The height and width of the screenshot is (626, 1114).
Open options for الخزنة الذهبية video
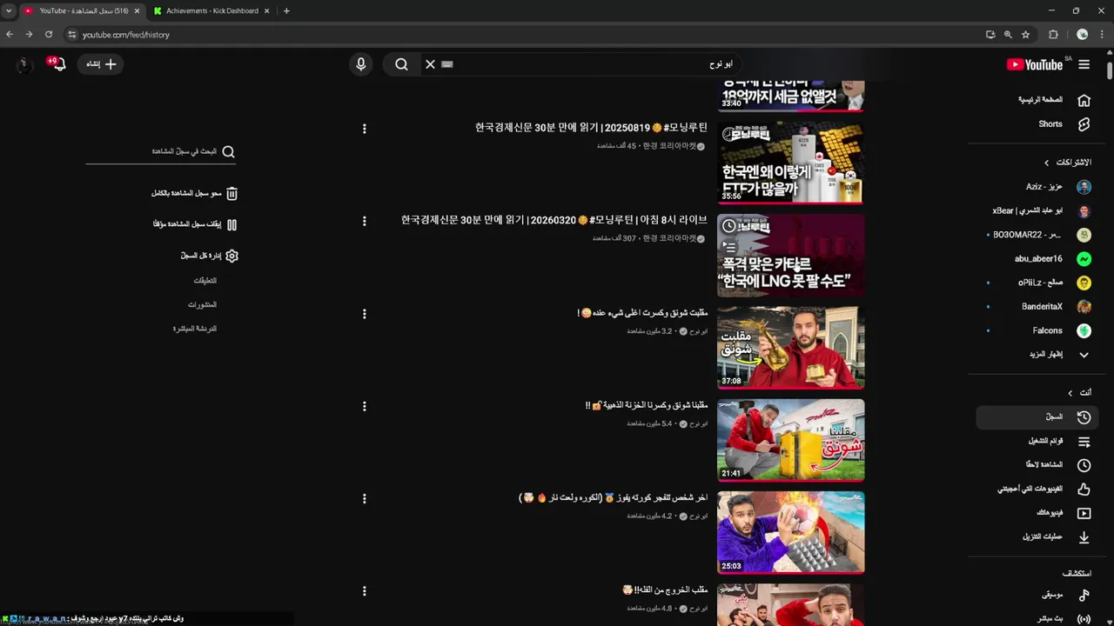[364, 406]
